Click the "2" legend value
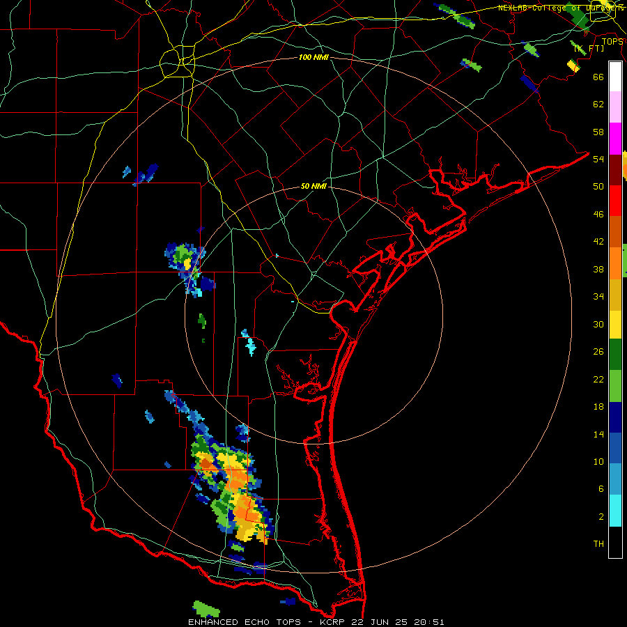Screen dimensions: 627x627 click(601, 517)
